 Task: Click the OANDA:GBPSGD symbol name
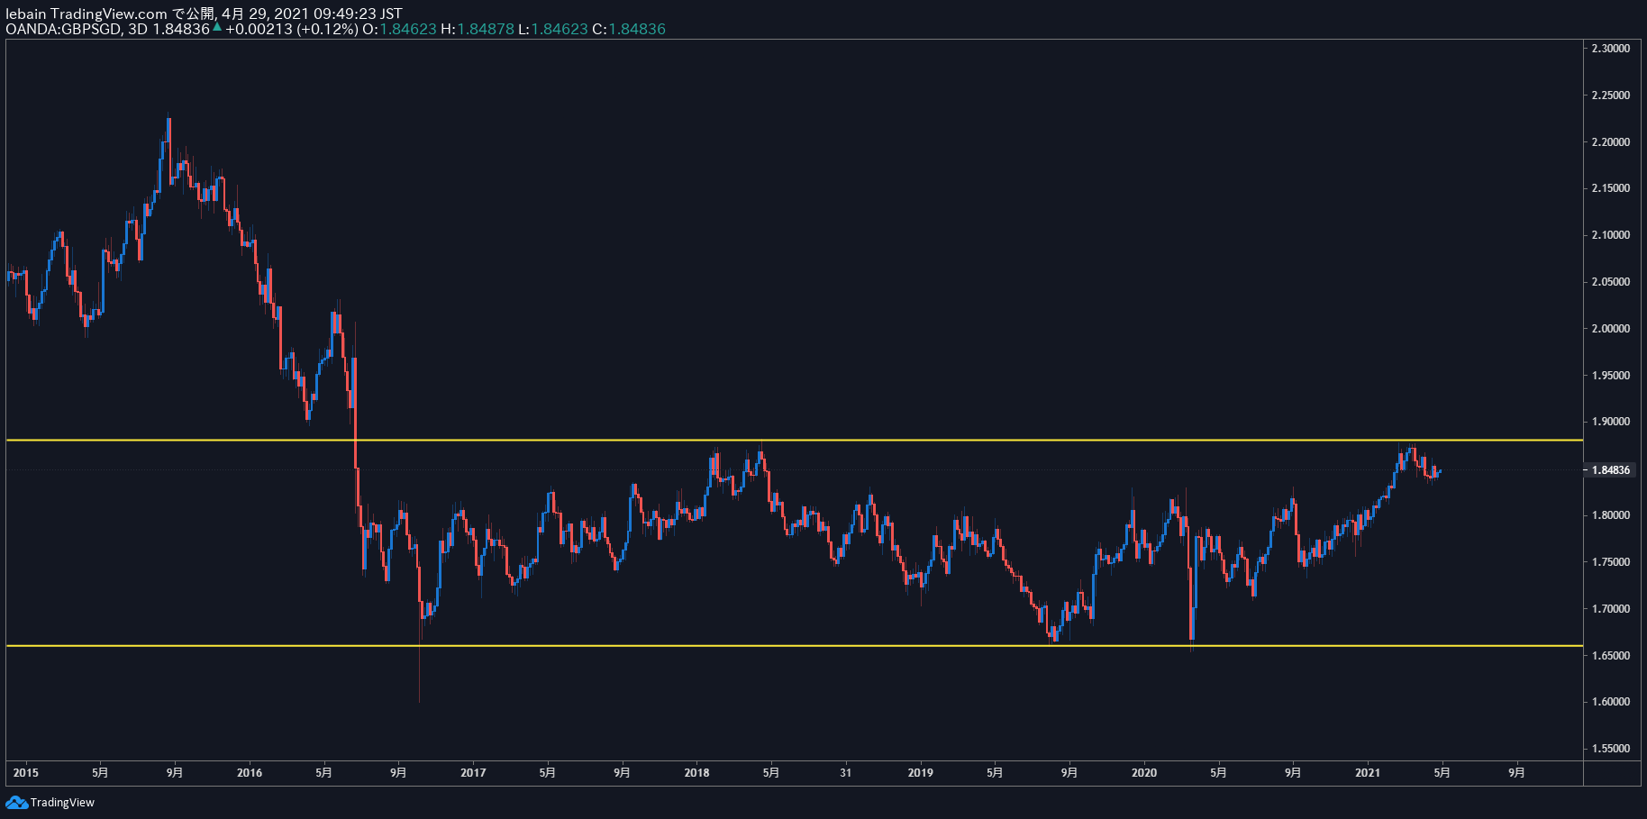(x=63, y=29)
